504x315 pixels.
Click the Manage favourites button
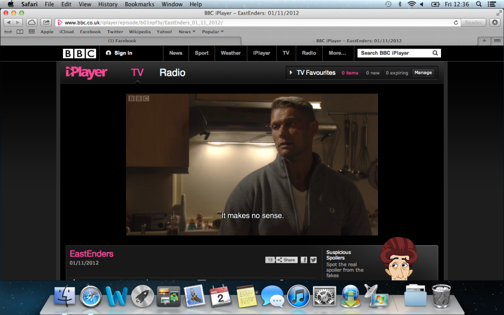[423, 73]
